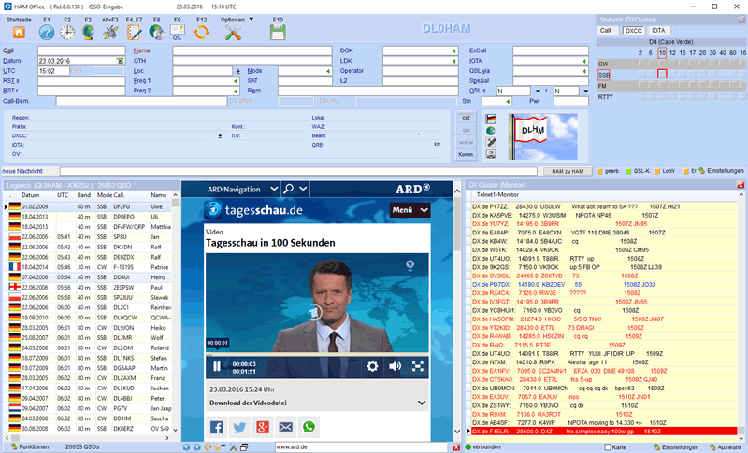The image size is (748, 453).
Task: Open the F3 globe tool
Action: coord(88,33)
